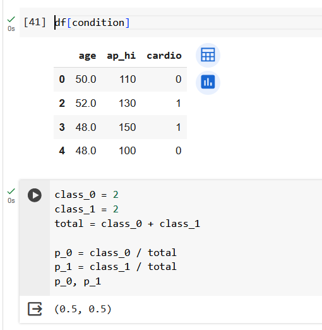Select the age column header
Image resolution: width=322 pixels, height=330 pixels.
[x=87, y=56]
